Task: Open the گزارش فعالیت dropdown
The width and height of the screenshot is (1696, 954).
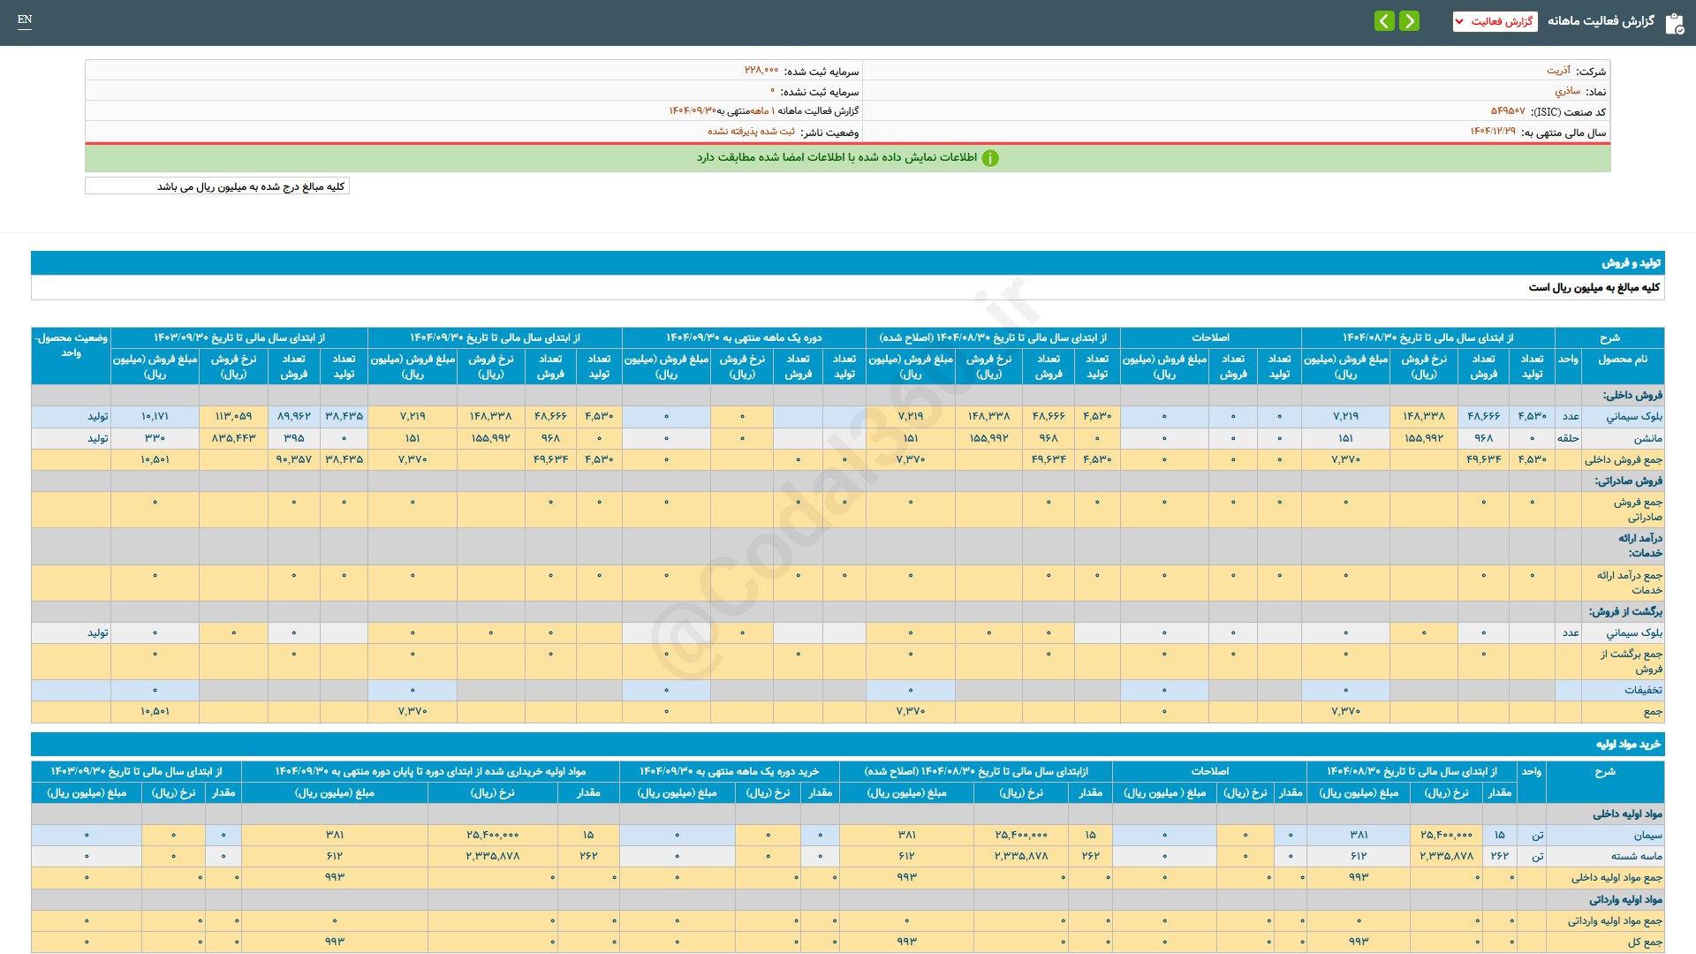Action: coord(1495,21)
